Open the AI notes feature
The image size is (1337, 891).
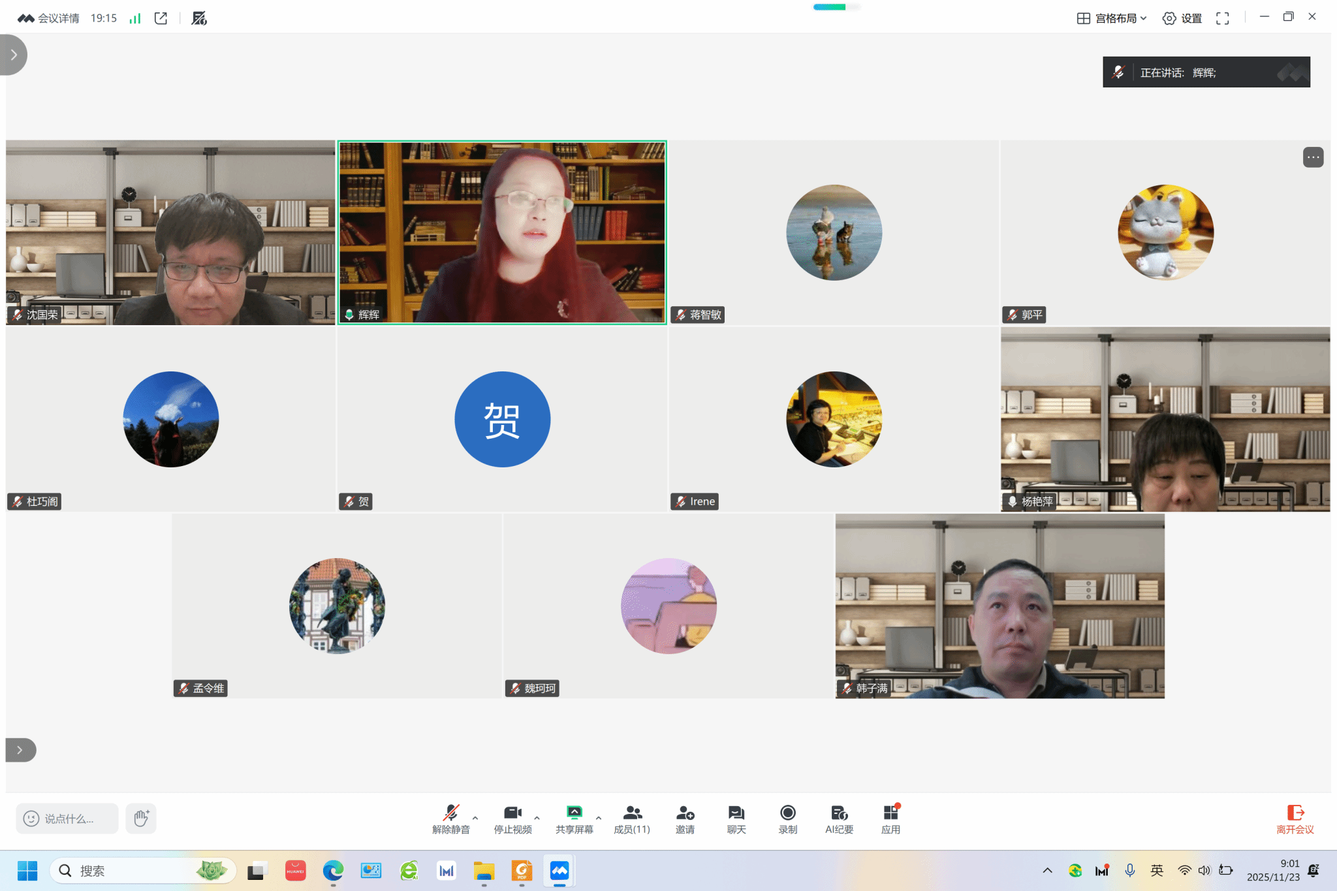pos(839,819)
